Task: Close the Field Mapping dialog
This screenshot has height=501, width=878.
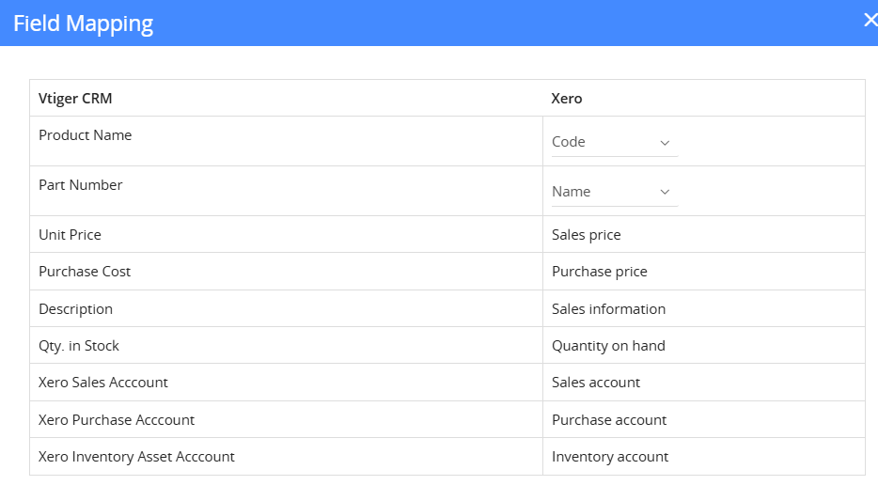Action: coord(869,21)
